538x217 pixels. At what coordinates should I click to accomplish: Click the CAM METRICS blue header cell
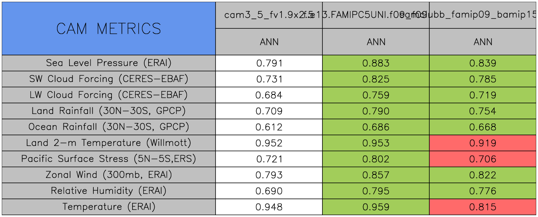click(109, 29)
